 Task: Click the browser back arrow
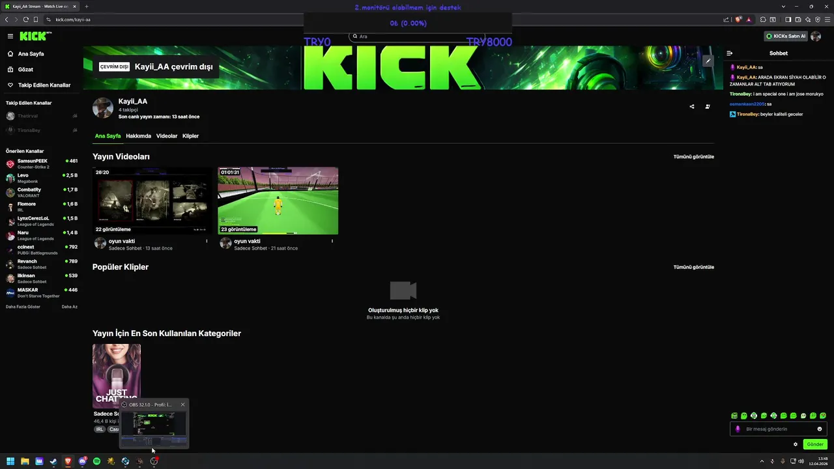point(7,20)
